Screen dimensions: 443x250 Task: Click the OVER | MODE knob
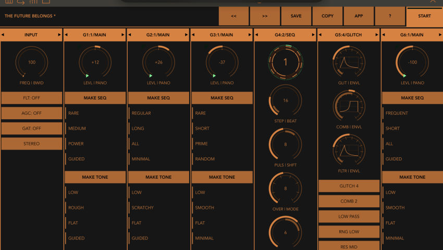286,189
